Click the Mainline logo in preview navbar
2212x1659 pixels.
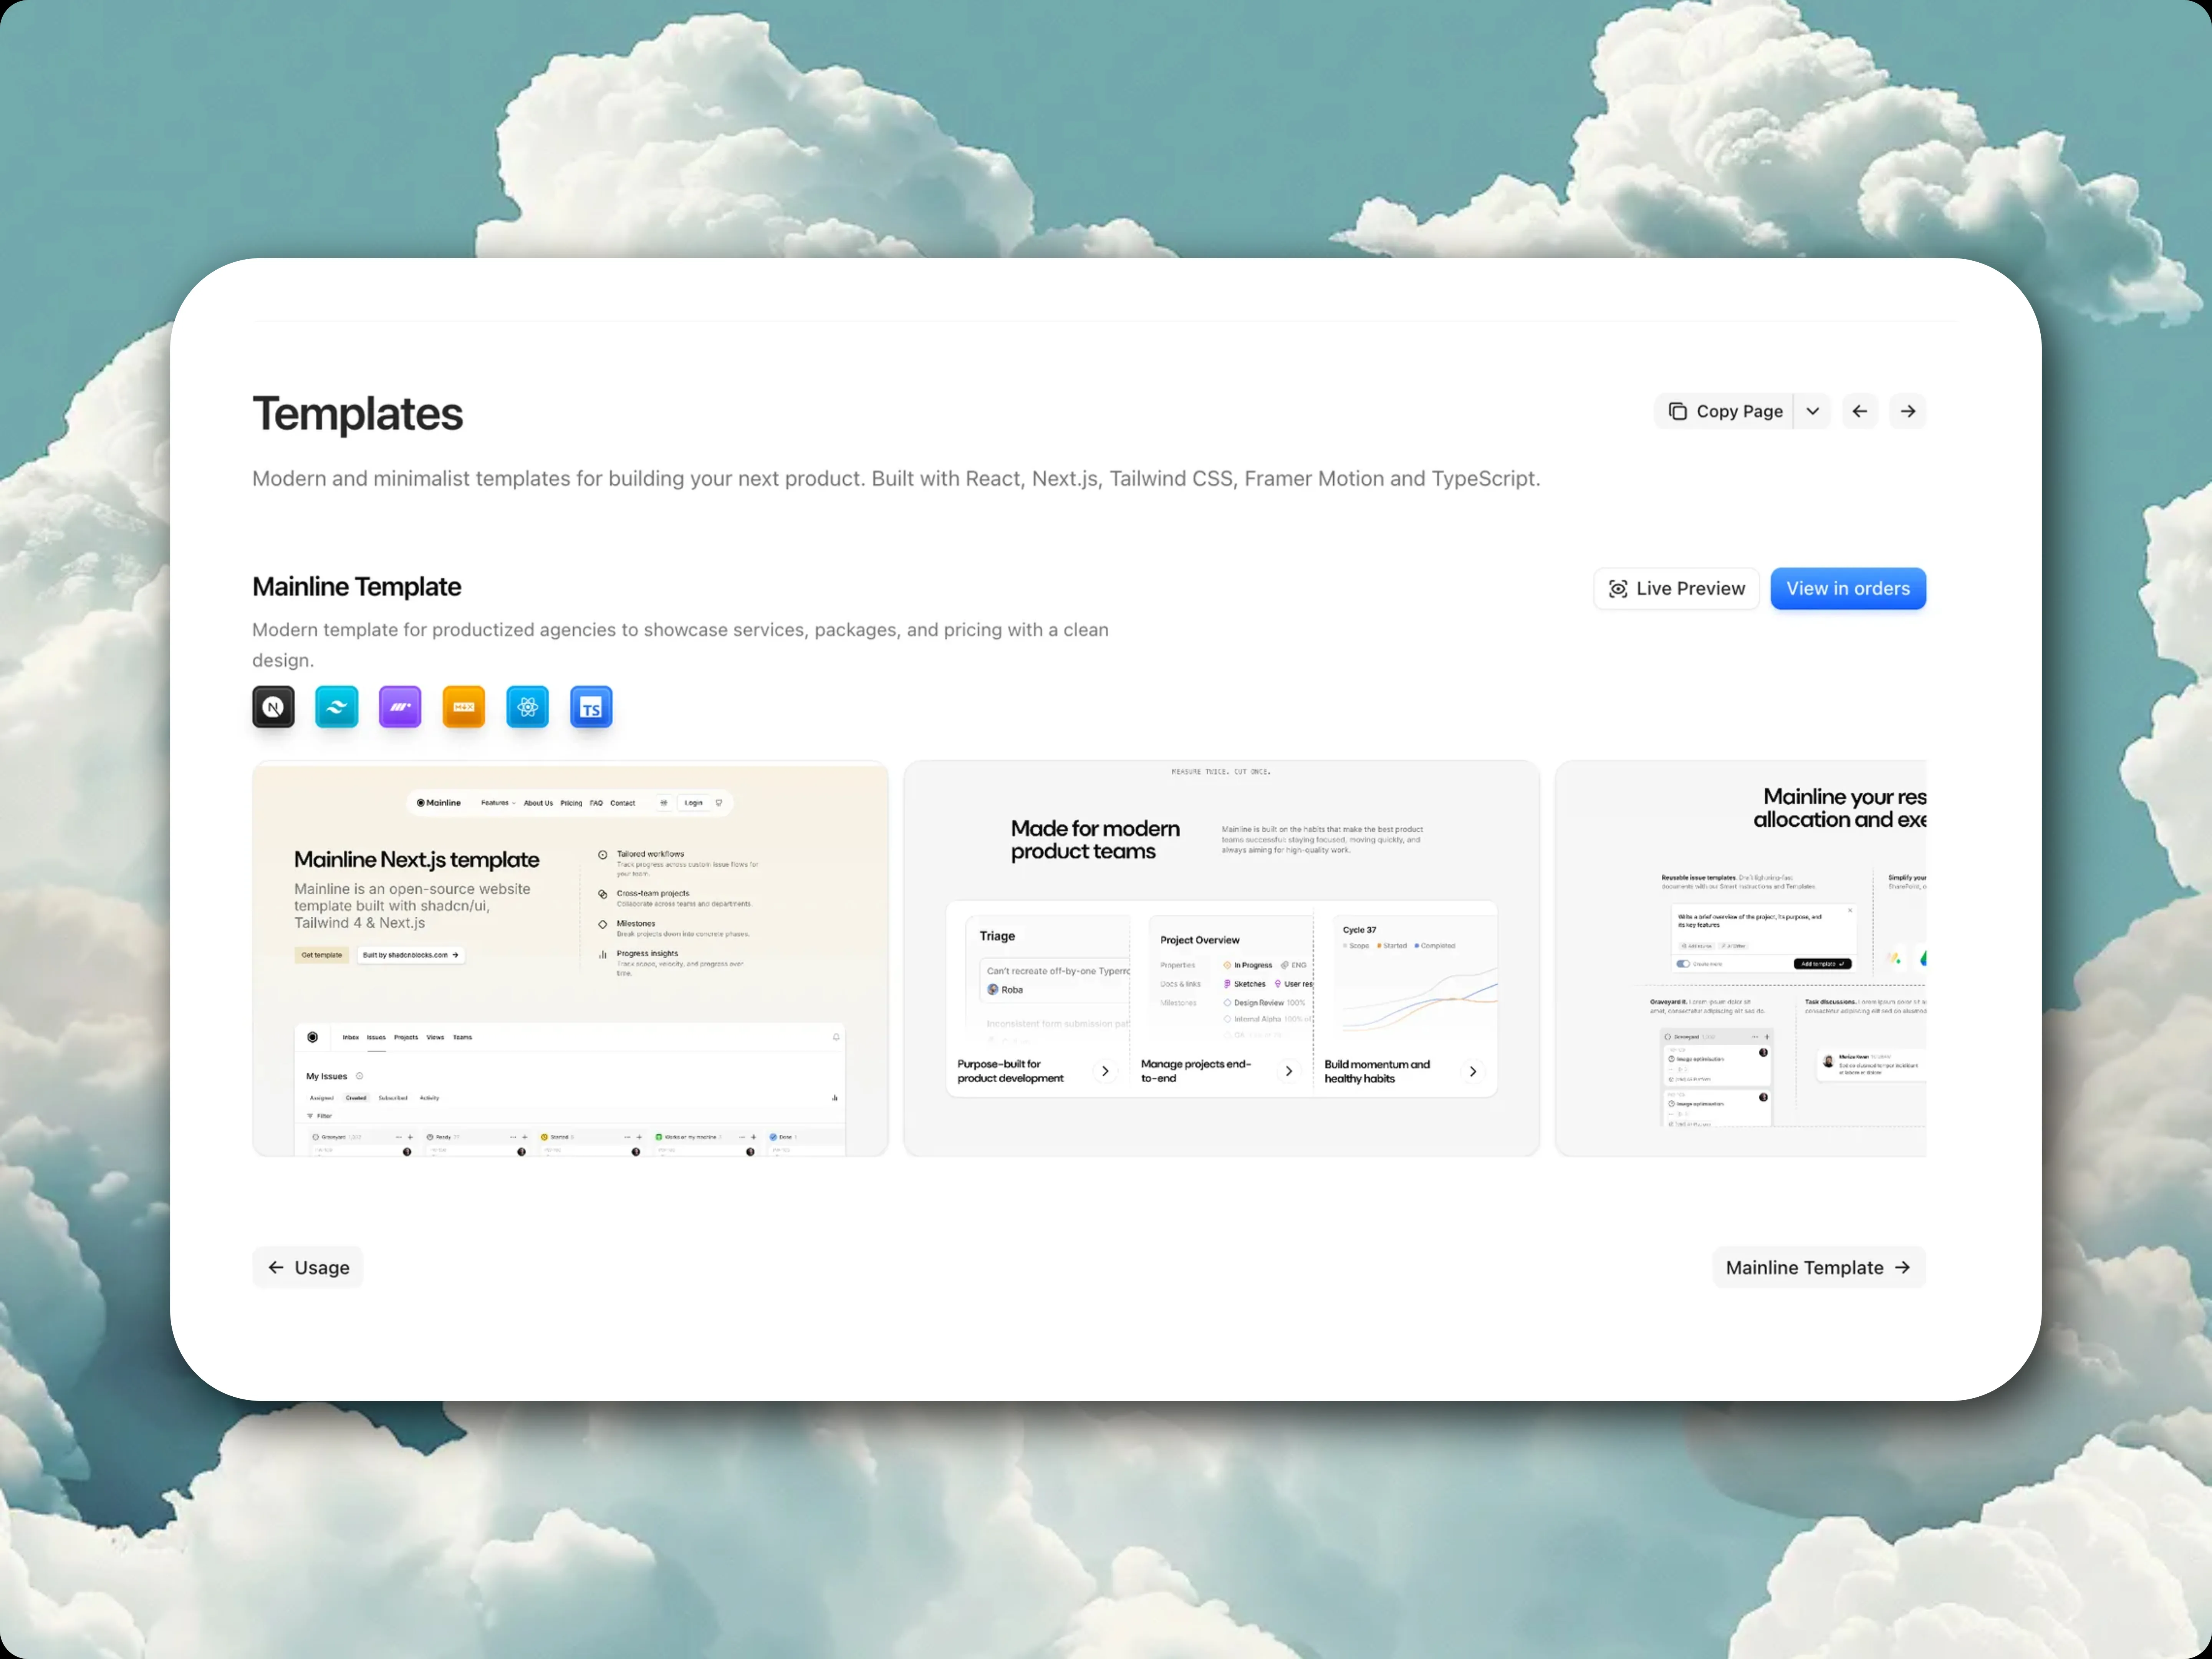click(439, 803)
